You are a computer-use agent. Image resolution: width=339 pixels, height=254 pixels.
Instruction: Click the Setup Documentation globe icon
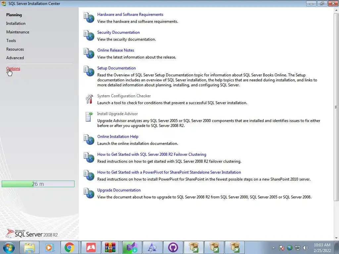coord(89,71)
